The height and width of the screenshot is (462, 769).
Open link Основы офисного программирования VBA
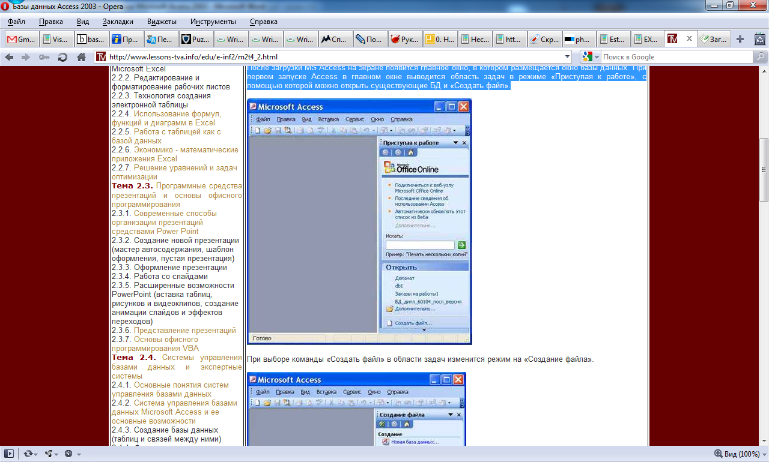pos(163,344)
